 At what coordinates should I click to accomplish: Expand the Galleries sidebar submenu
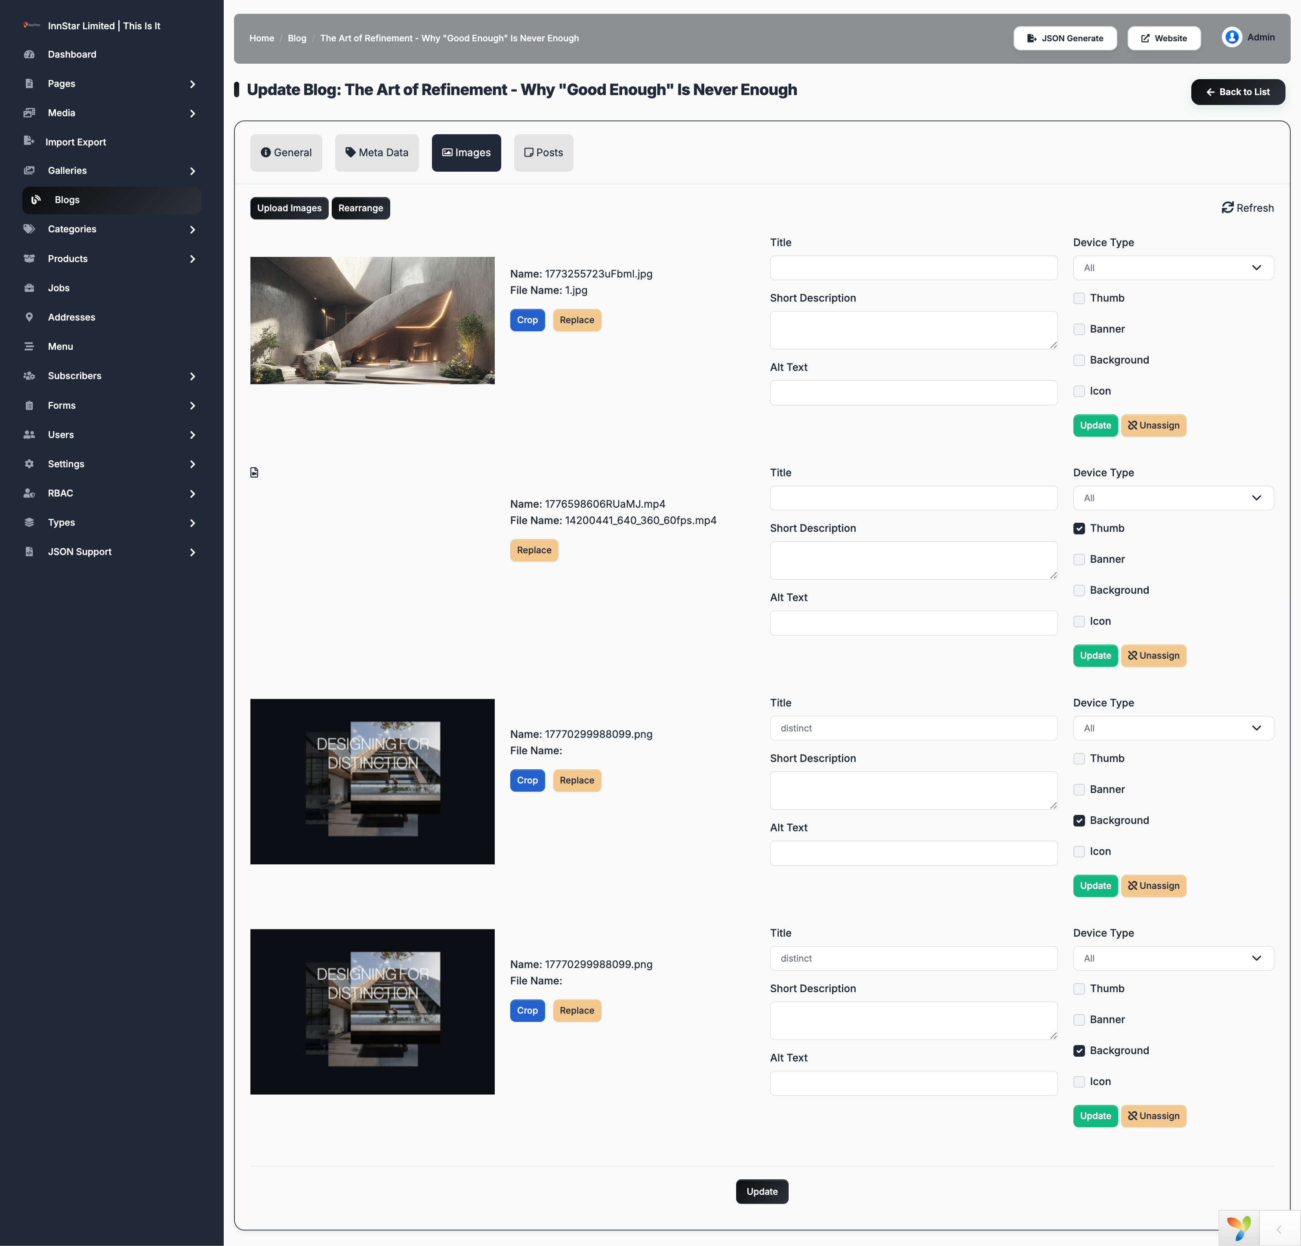pos(192,171)
